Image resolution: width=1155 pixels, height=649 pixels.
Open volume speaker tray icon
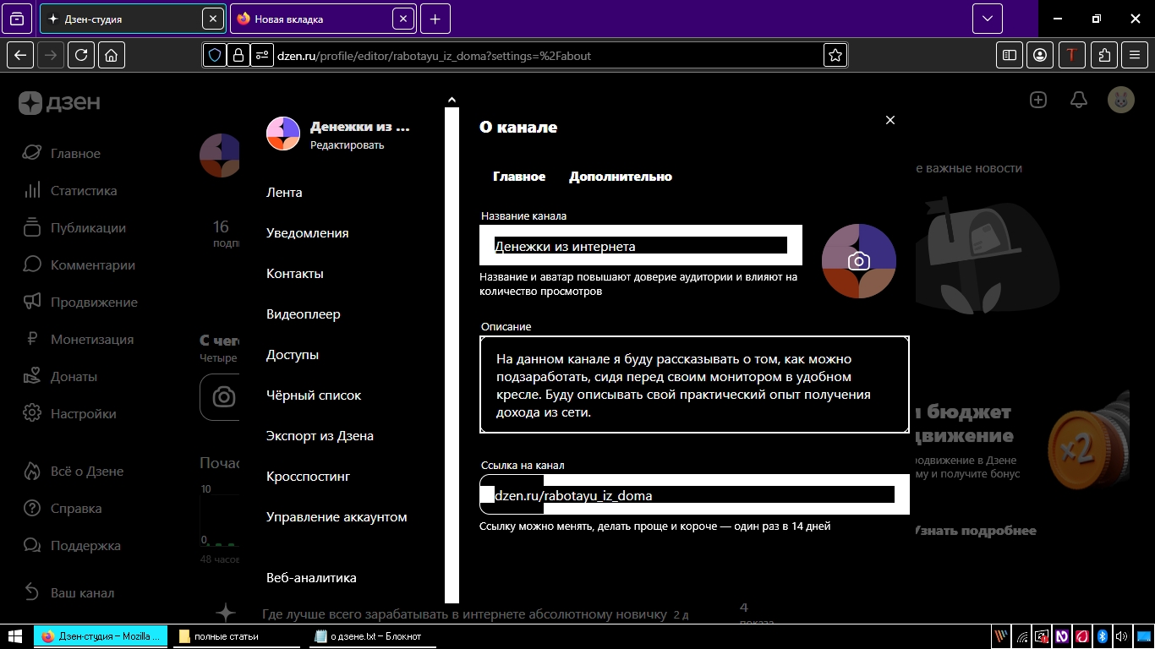[1121, 636]
